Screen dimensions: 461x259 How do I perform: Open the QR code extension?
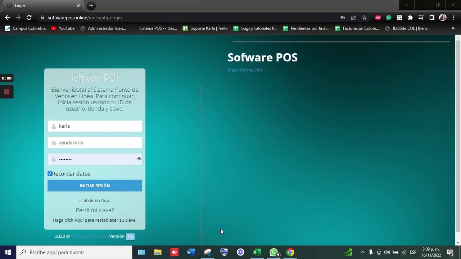click(399, 18)
